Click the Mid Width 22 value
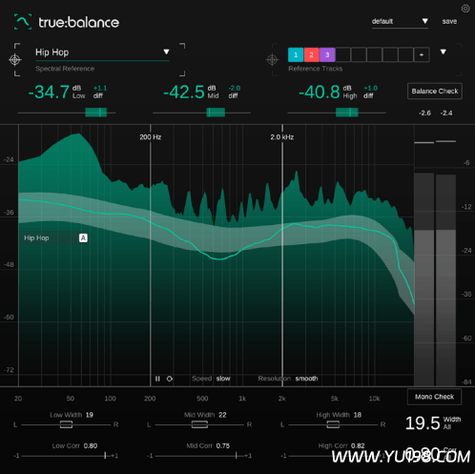Viewport: 475px width, 474px height. (x=222, y=415)
